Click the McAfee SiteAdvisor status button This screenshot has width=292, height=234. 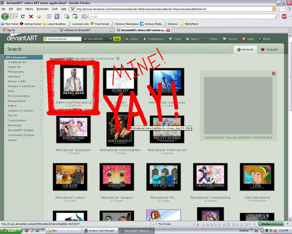pos(272,224)
